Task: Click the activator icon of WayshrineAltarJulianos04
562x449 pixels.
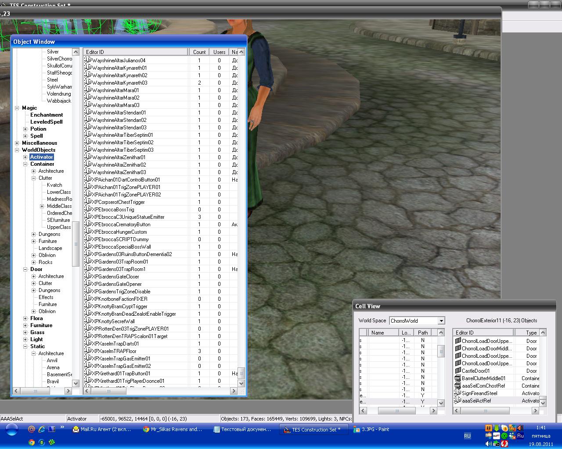Action: tap(88, 61)
